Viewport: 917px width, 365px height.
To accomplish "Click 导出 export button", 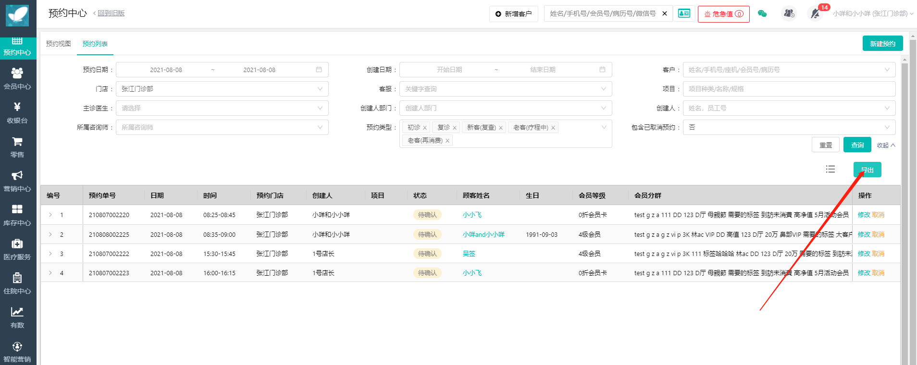I will tap(867, 170).
